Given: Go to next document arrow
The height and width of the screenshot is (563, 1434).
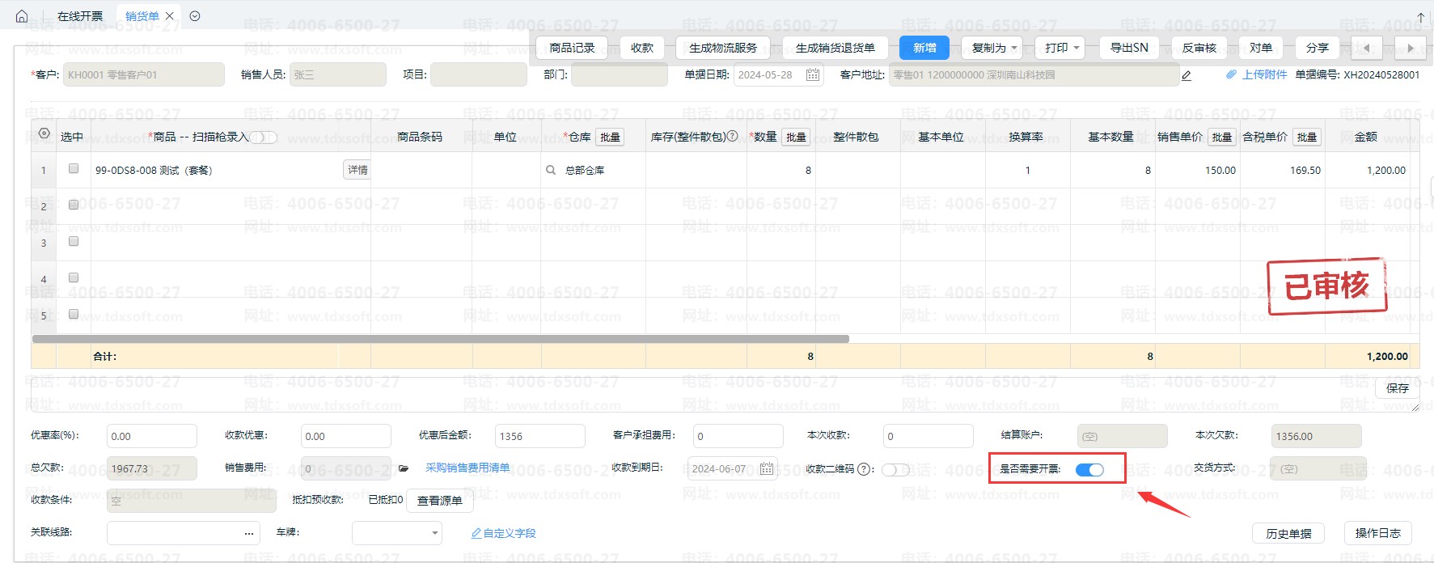Looking at the screenshot, I should (x=1411, y=48).
